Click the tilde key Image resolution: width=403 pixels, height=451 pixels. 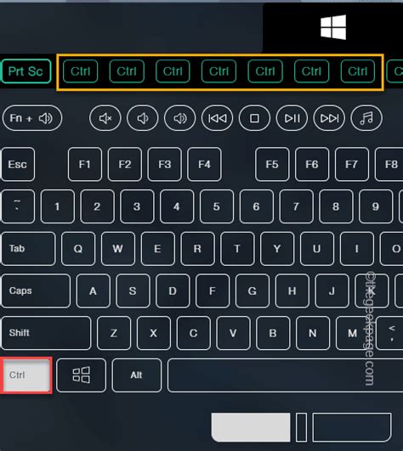click(x=18, y=206)
